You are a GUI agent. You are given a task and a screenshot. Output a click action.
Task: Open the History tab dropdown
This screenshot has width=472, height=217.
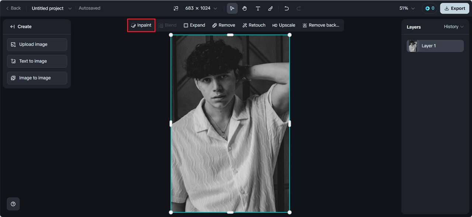click(x=454, y=27)
